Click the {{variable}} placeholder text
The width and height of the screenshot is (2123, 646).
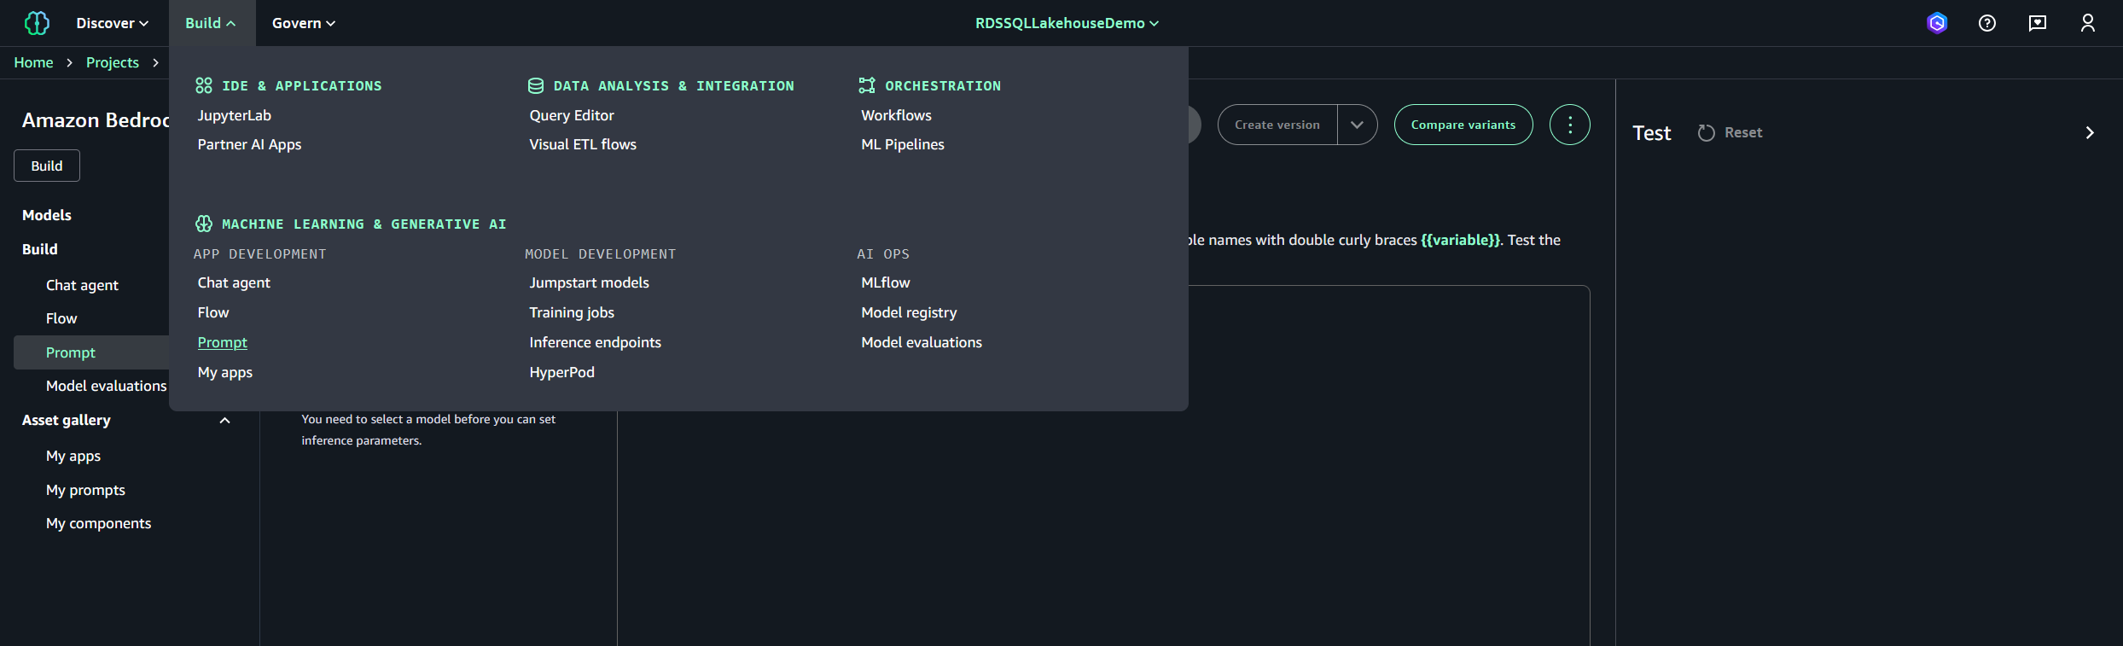point(1460,240)
